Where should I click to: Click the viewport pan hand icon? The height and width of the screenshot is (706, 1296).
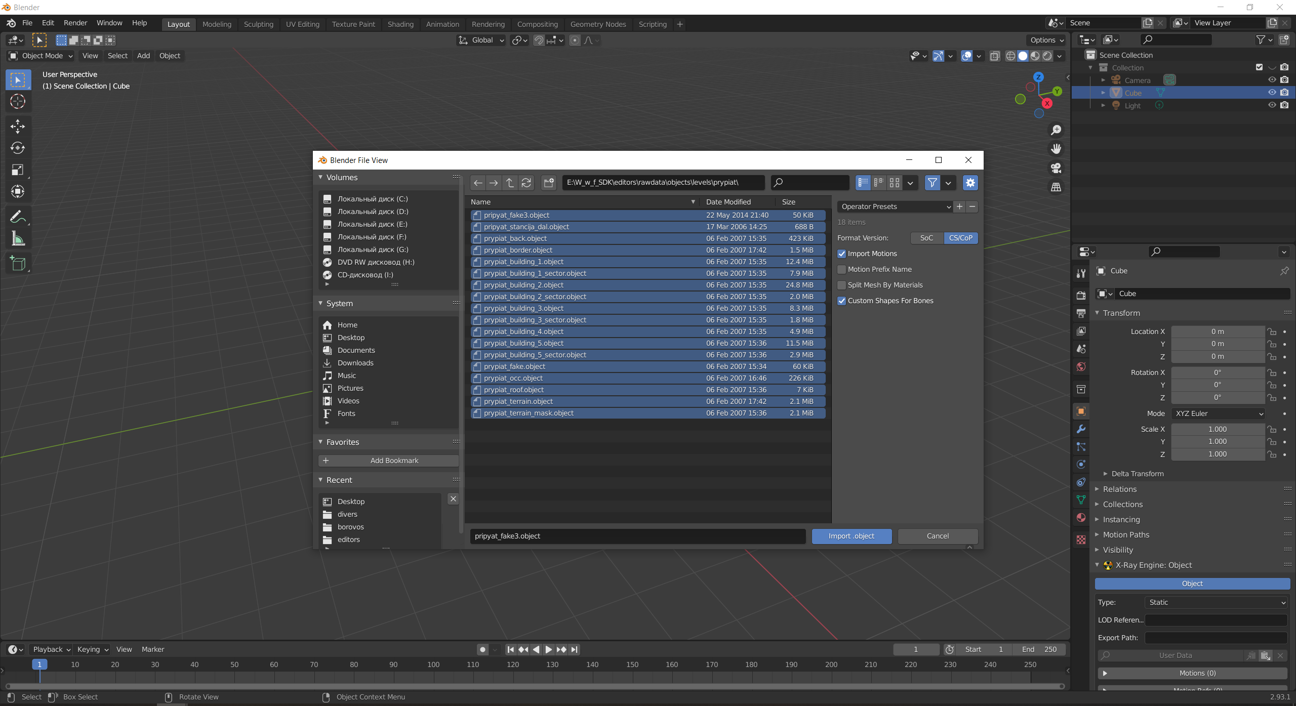pos(1056,149)
